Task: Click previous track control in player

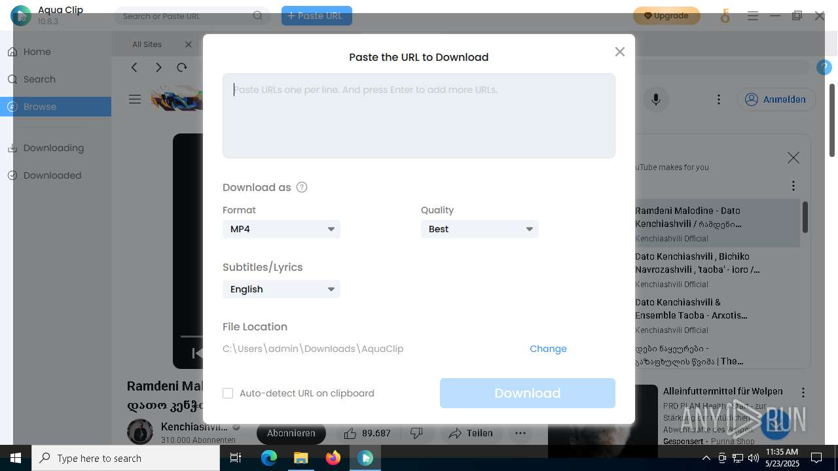Action: click(196, 353)
